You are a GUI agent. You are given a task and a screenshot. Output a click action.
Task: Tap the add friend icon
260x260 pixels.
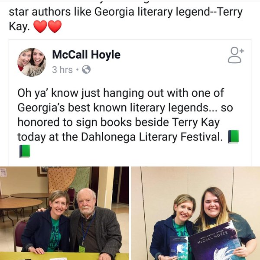tap(236, 55)
